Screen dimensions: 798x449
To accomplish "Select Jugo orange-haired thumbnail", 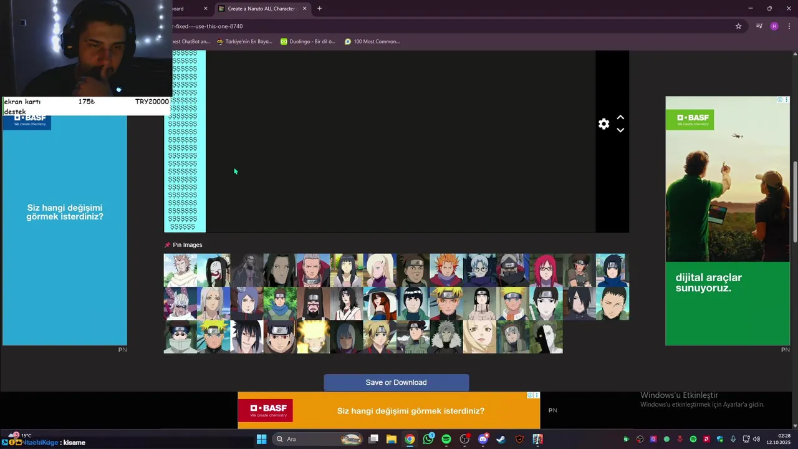I will coord(446,270).
